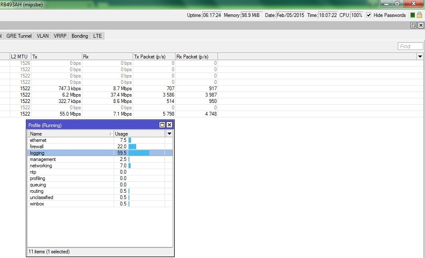
Task: Select the logging profile row
Action: click(100, 153)
